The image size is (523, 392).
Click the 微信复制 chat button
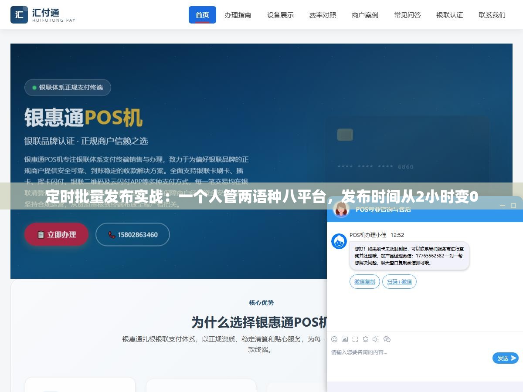pos(365,282)
